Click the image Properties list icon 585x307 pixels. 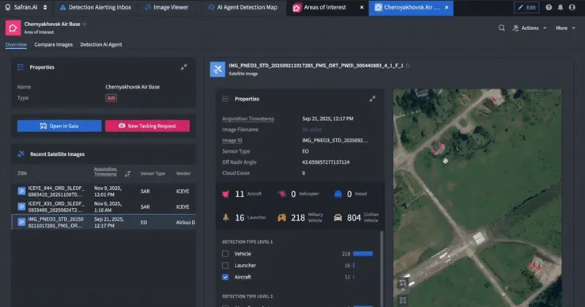point(225,99)
